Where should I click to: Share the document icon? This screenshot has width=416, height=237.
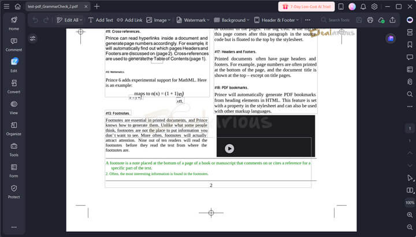pos(393,20)
